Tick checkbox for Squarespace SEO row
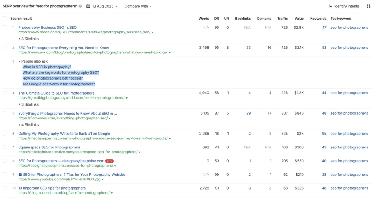 (4, 147)
